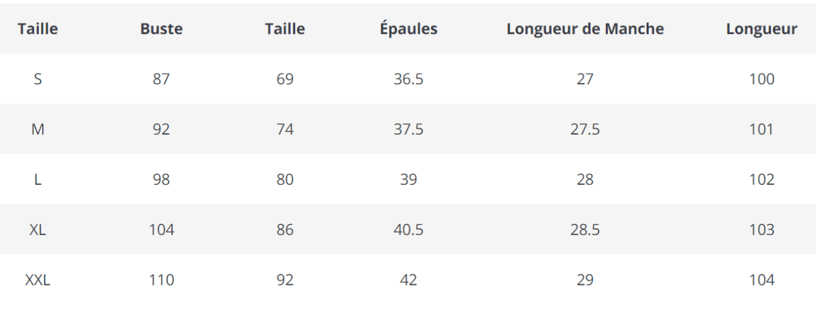Click the M size row label
Image resolution: width=816 pixels, height=316 pixels.
click(38, 129)
